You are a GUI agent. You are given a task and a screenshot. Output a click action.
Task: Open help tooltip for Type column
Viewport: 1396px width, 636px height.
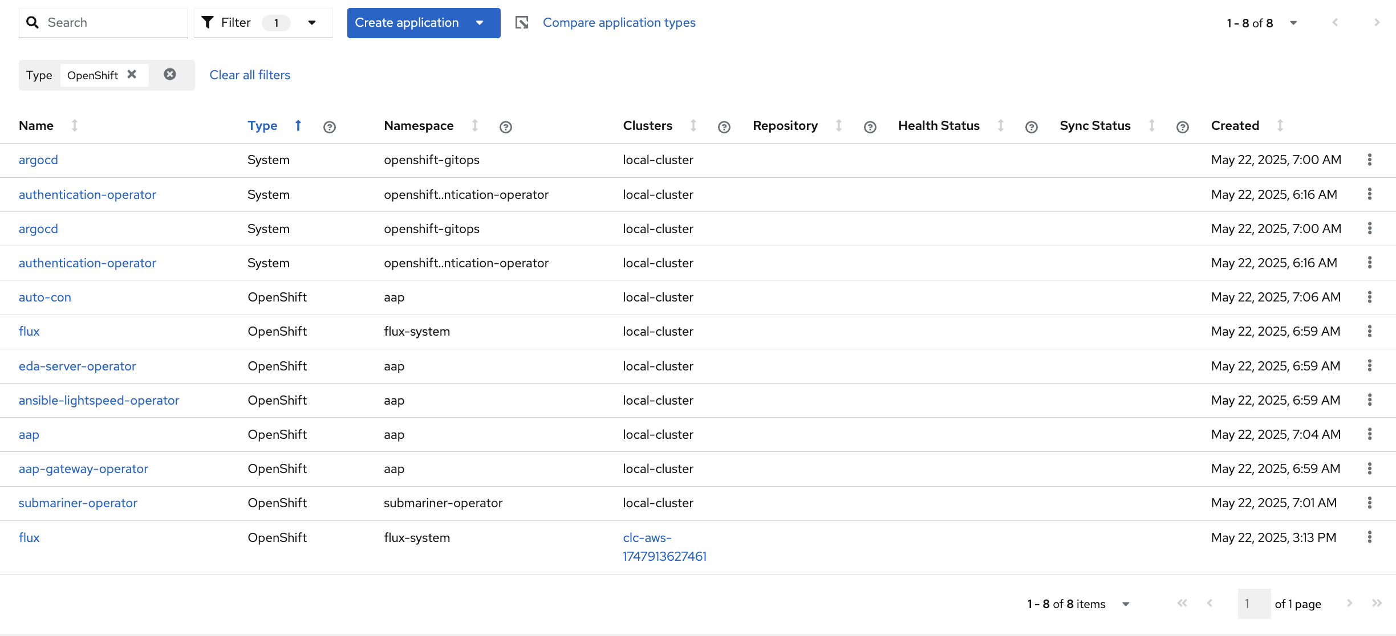point(329,127)
